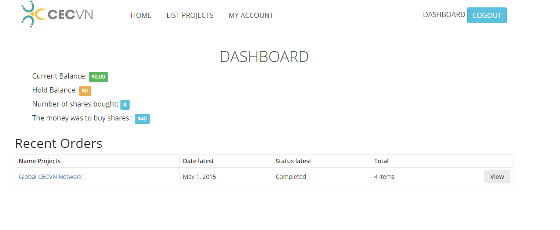
Task: Click the $40 share money badge
Action: [x=142, y=119]
